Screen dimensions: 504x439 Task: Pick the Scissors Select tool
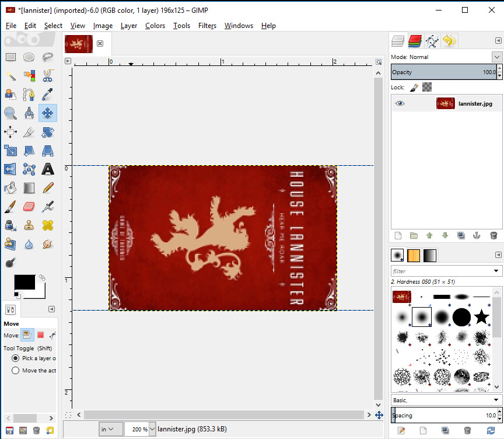(x=48, y=76)
